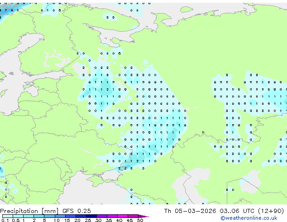This screenshot has height=222, width=287.
Task: Click the 'Th 05-03-2026' date text
Action: pos(190,211)
